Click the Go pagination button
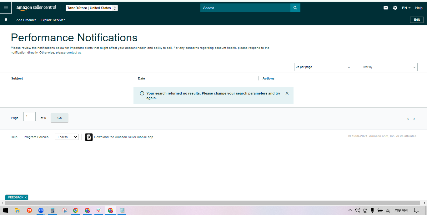 (59, 118)
